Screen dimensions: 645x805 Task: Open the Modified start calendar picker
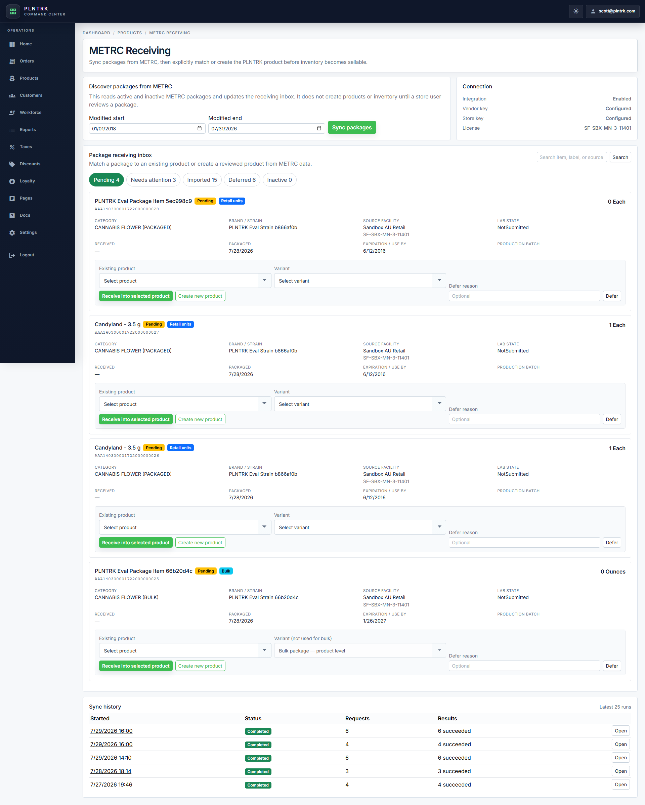(199, 128)
